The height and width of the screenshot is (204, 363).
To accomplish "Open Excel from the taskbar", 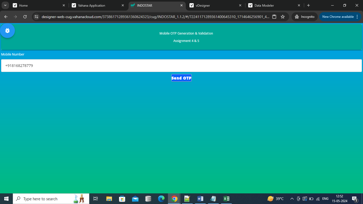I will (226, 199).
